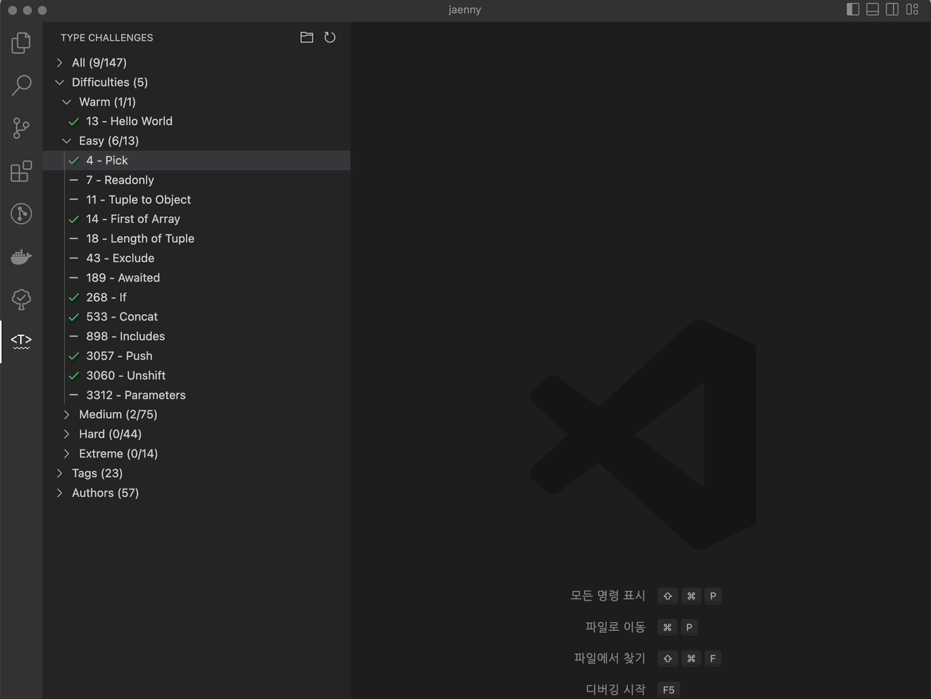931x699 pixels.
Task: Open the Source Control view
Action: click(21, 128)
